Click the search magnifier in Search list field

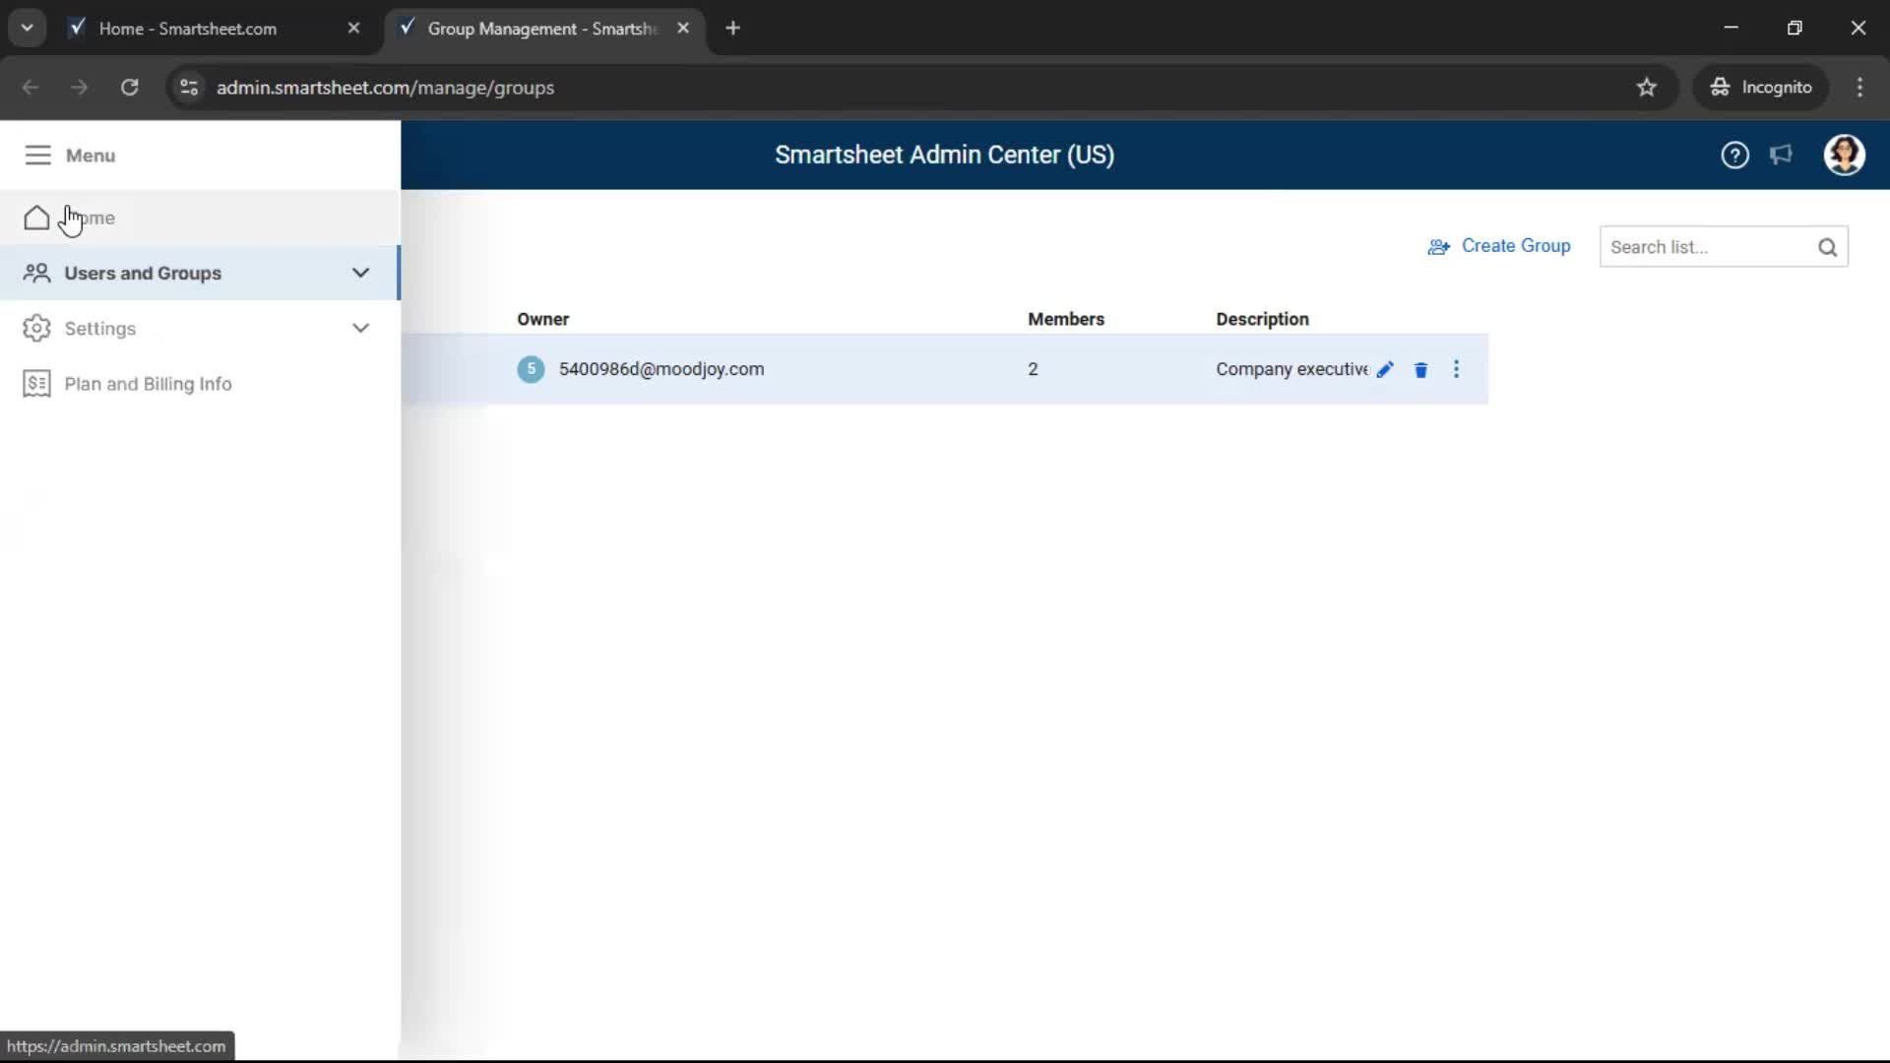pos(1829,247)
